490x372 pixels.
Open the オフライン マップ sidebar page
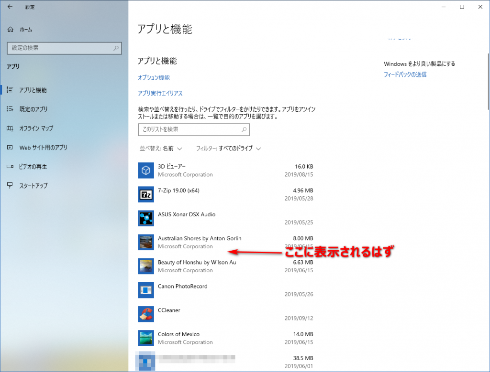click(36, 128)
